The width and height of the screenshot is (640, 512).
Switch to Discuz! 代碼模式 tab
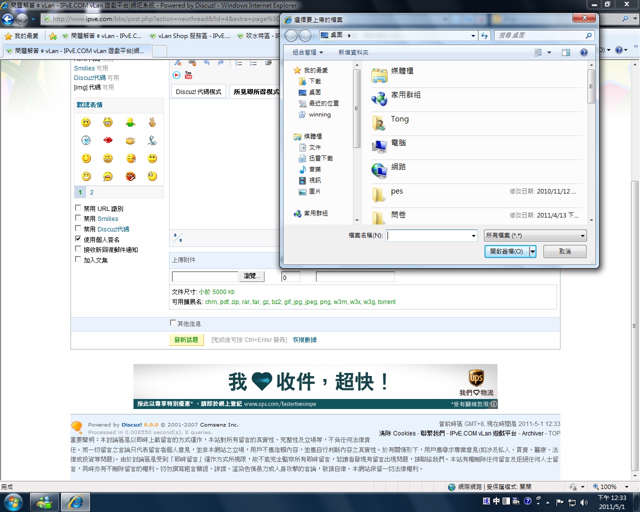pyautogui.click(x=198, y=92)
